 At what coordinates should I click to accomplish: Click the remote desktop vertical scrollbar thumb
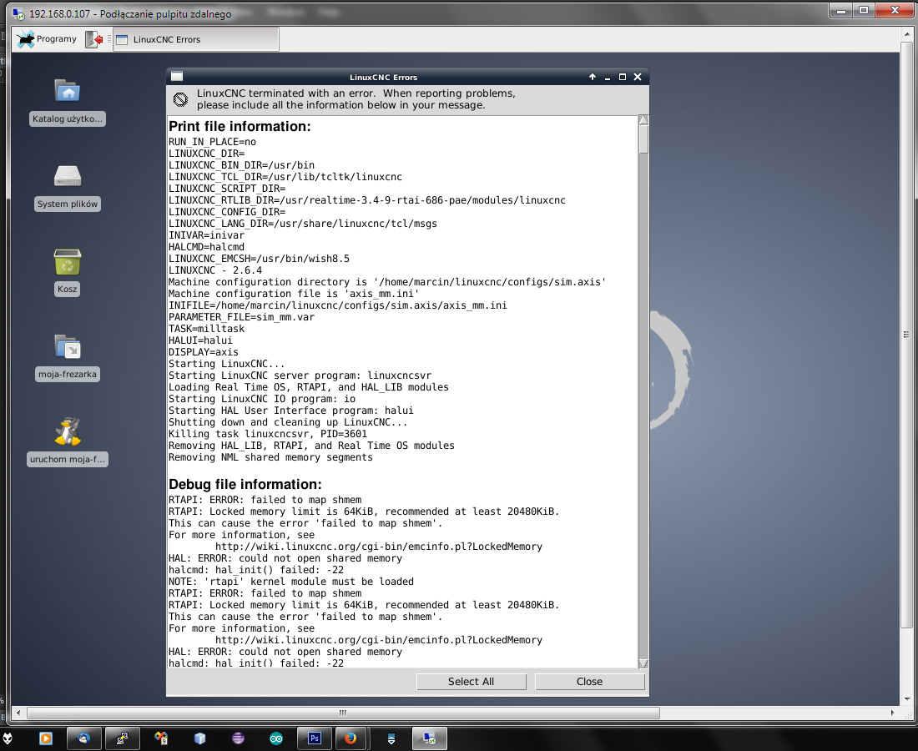tap(907, 335)
